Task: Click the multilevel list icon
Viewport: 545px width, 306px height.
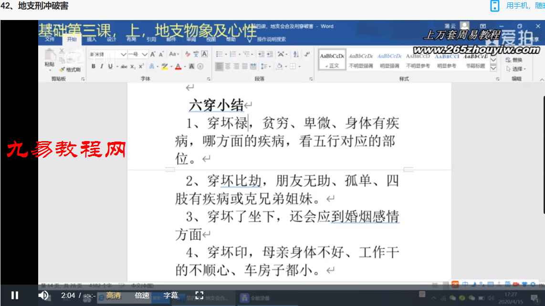Action: 247,54
